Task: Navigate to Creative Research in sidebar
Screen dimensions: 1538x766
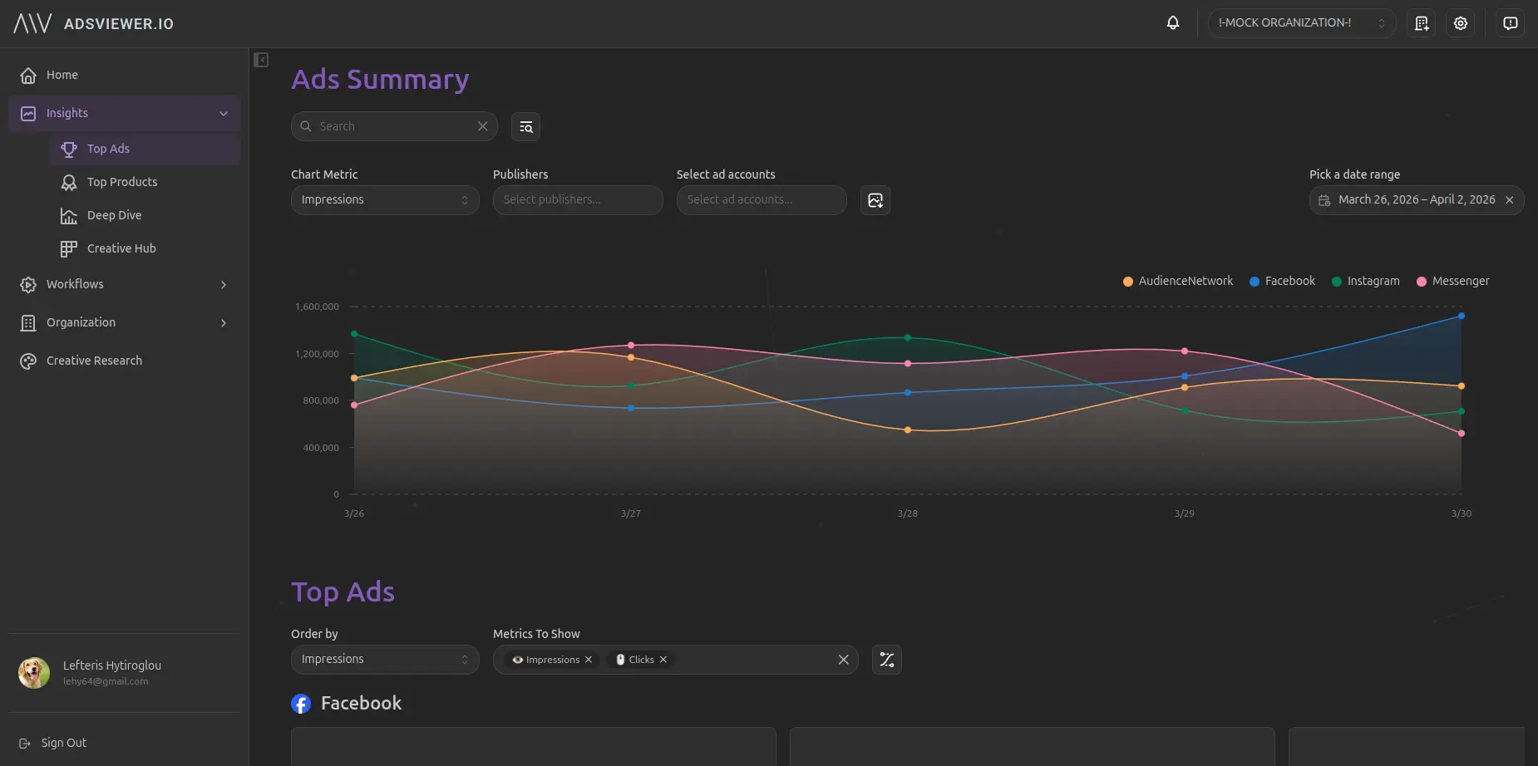Action: [x=93, y=360]
